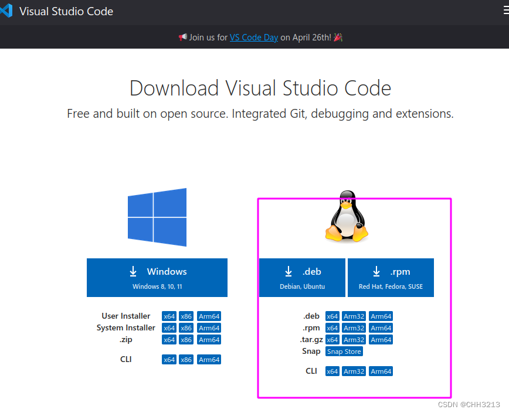Click the System Installer label
Screen dimensions: 509x413
tap(126, 327)
